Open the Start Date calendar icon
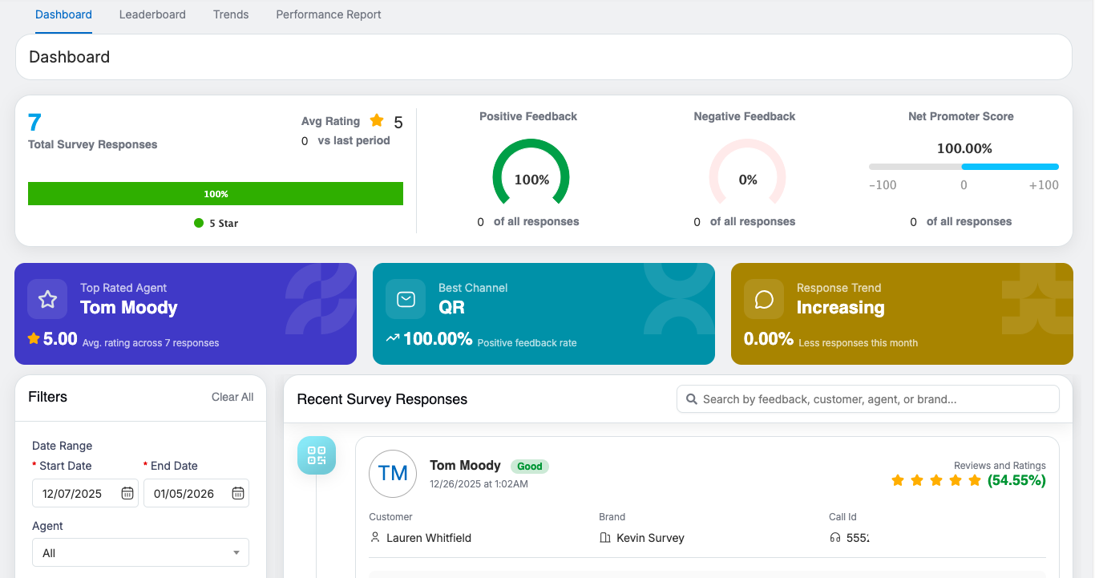The image size is (1095, 578). (x=127, y=493)
